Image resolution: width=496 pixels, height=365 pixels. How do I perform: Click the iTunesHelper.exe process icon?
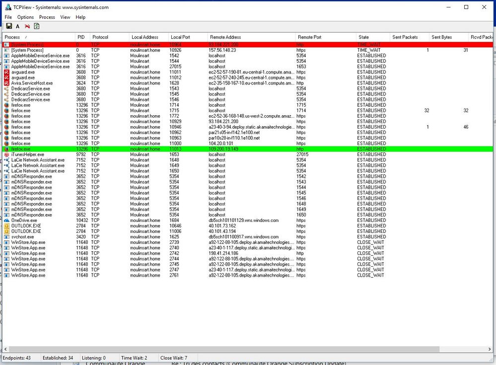pos(6,154)
